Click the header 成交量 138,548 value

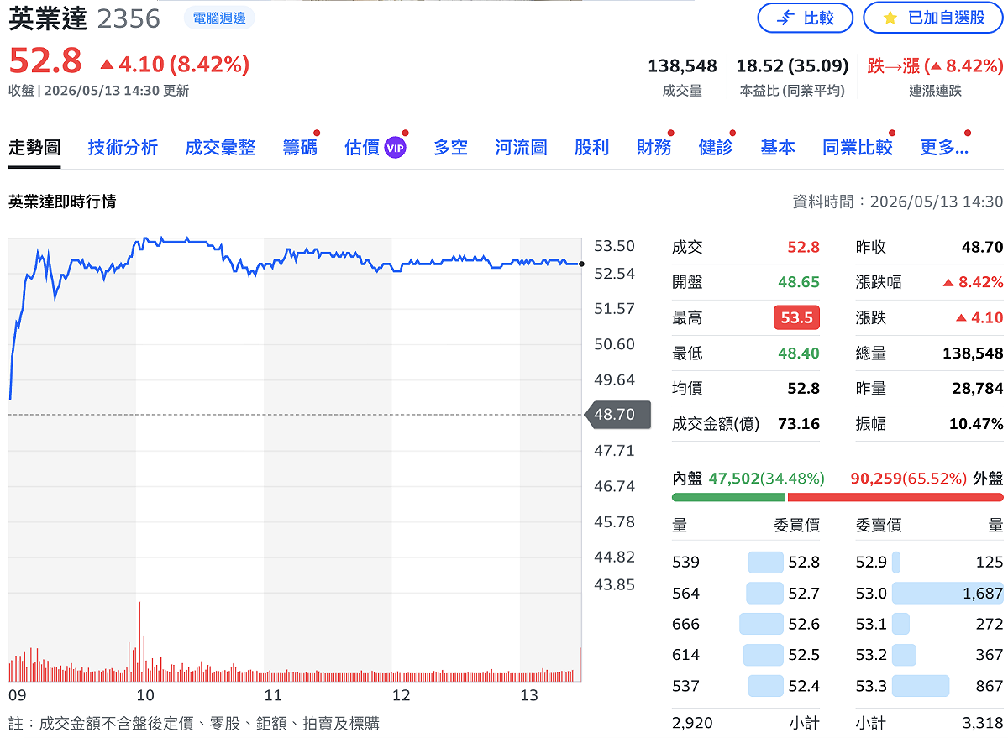pyautogui.click(x=682, y=66)
